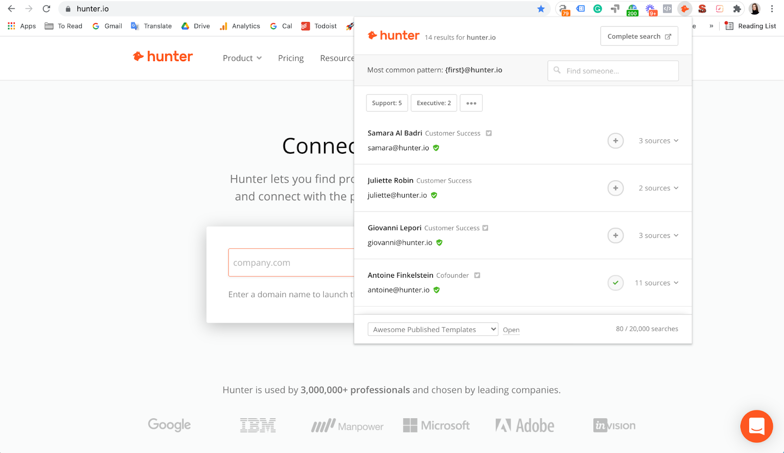Click the bookmark star in address bar
Screen dimensions: 784x453
[541, 9]
